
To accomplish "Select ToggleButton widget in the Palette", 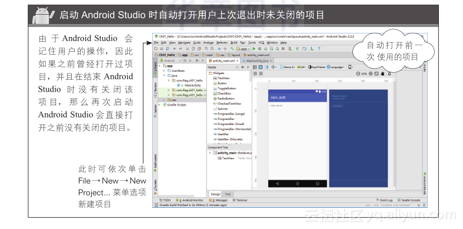I will pos(224,89).
